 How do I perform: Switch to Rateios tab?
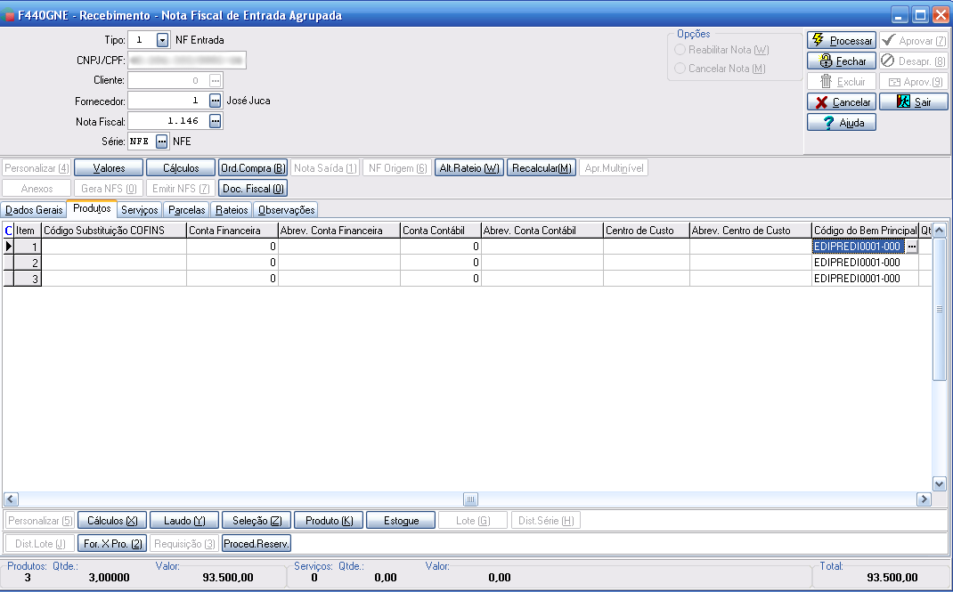pos(232,210)
